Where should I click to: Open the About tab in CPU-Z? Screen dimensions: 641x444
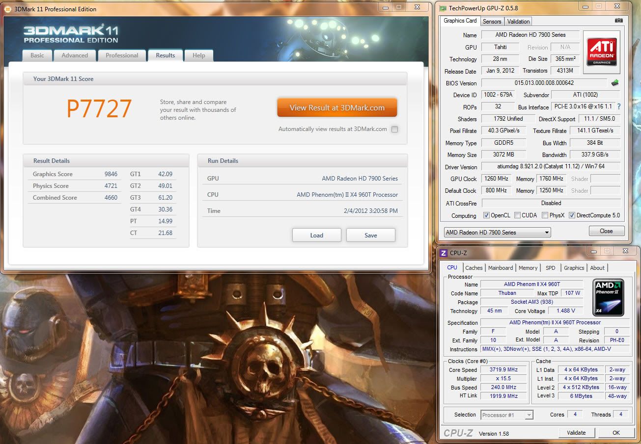[597, 268]
